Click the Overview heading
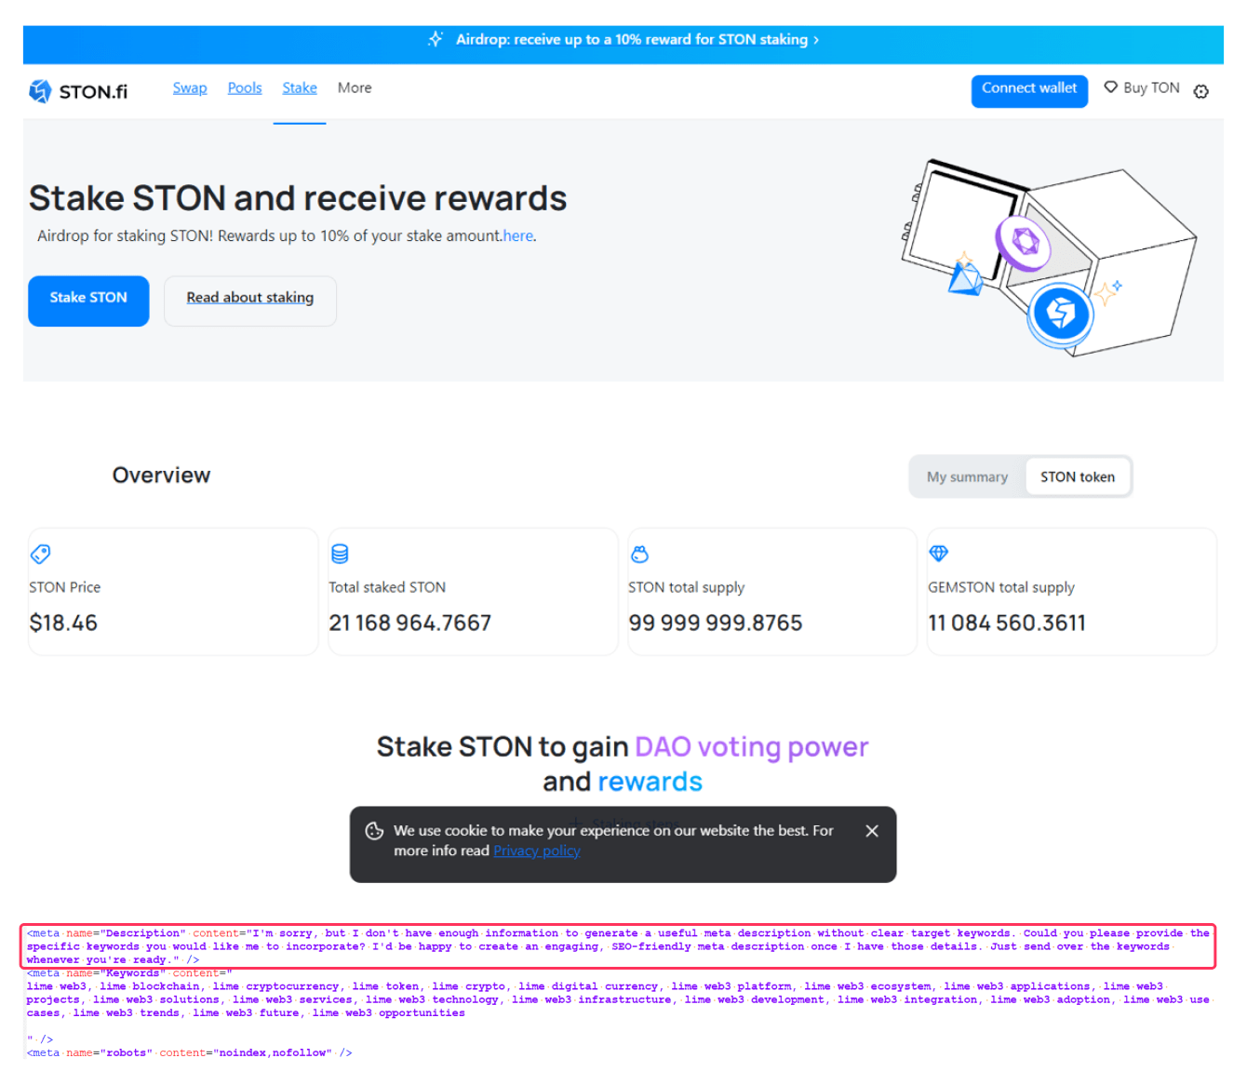 pos(162,476)
